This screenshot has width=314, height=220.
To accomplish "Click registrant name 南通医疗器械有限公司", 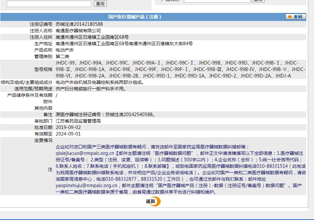I will (x=78, y=31).
